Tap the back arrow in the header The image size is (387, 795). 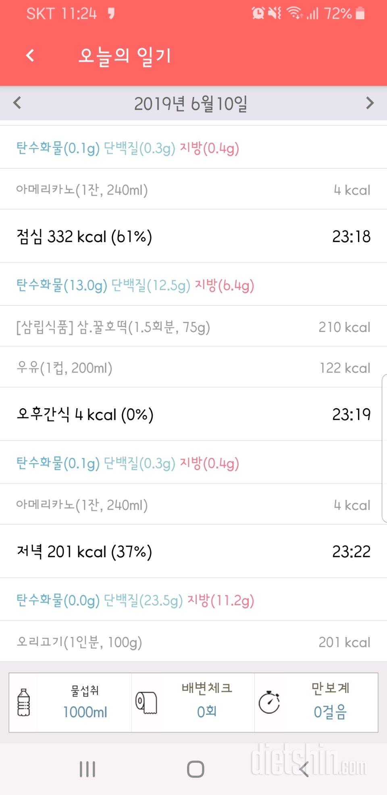pos(30,56)
